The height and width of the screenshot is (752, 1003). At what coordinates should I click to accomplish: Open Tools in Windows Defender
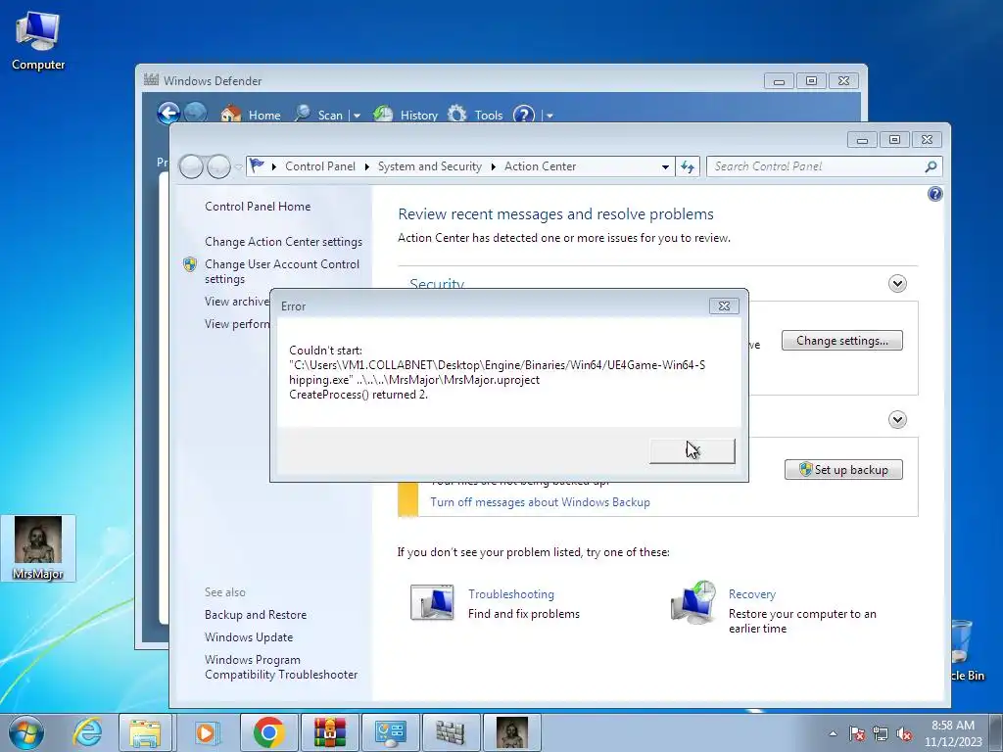pos(475,115)
